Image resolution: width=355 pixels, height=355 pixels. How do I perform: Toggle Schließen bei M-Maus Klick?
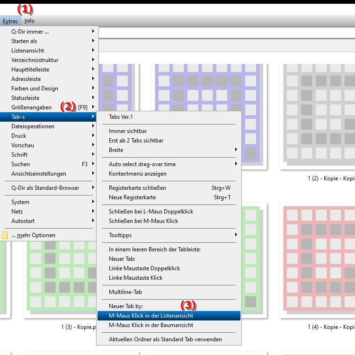(x=169, y=221)
